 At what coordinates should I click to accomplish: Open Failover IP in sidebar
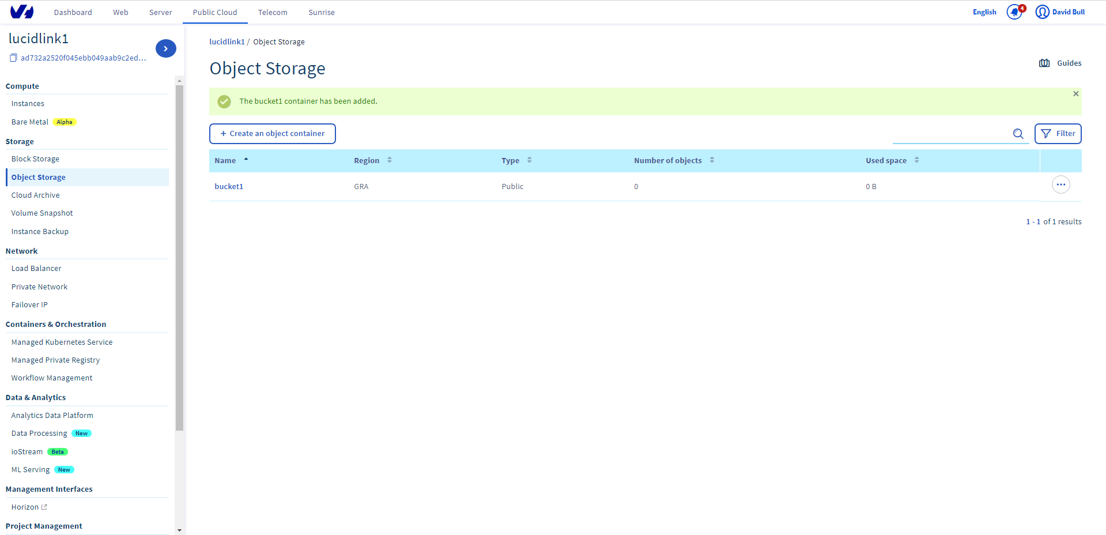(29, 305)
